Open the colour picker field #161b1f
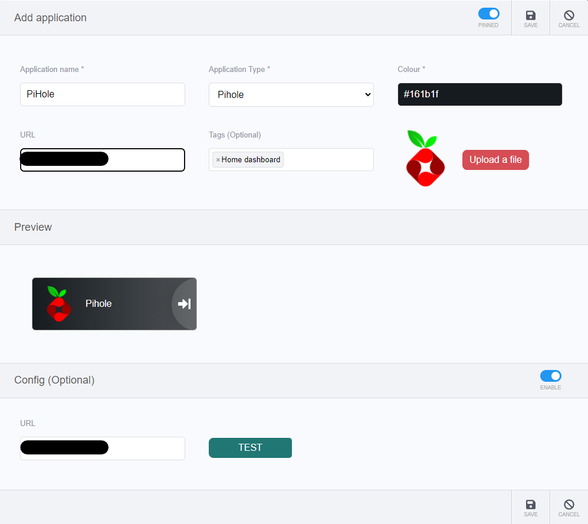The width and height of the screenshot is (588, 524). (479, 94)
